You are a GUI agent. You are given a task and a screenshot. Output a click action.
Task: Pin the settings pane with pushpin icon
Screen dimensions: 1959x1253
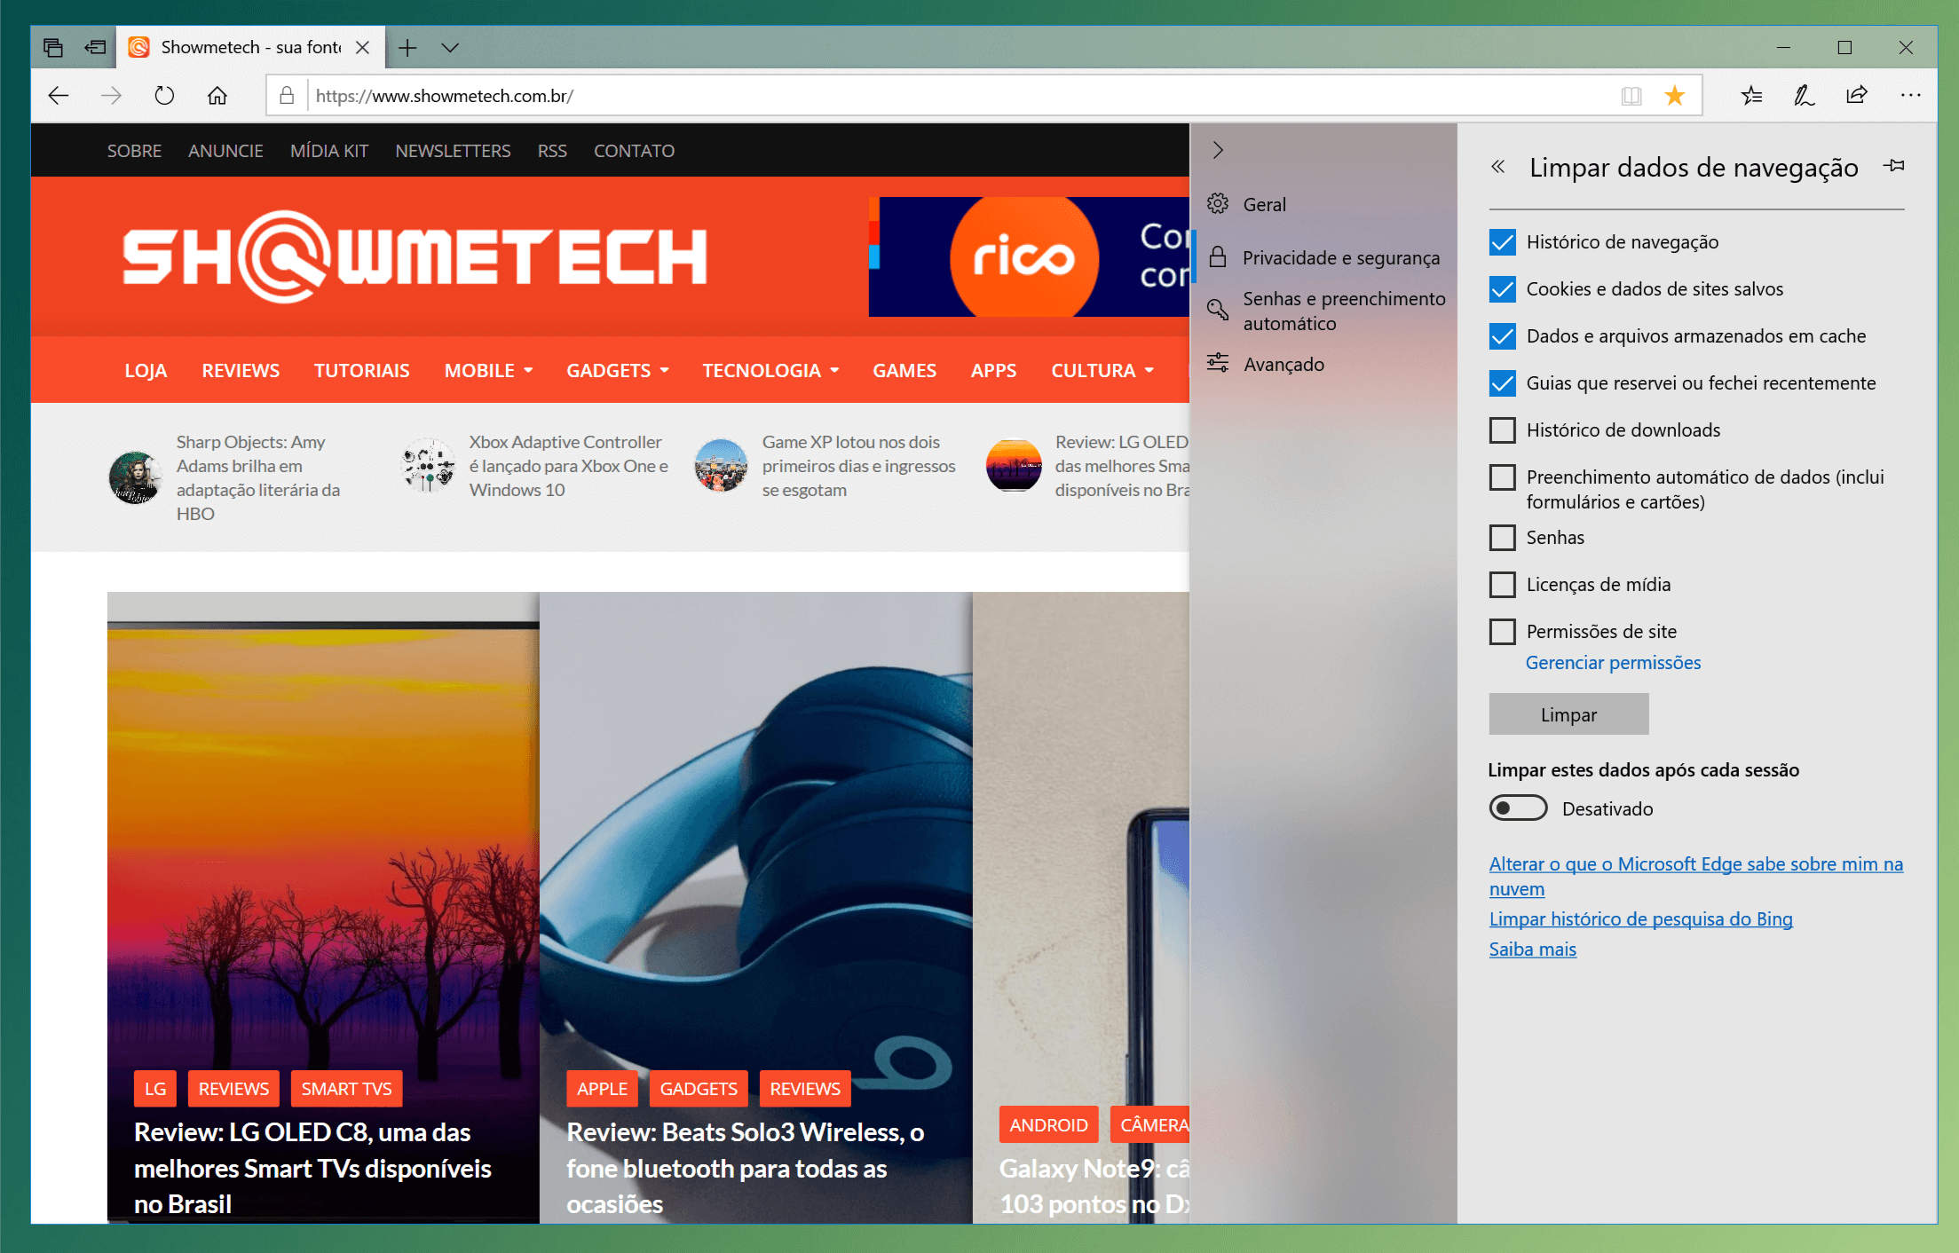pyautogui.click(x=1894, y=166)
